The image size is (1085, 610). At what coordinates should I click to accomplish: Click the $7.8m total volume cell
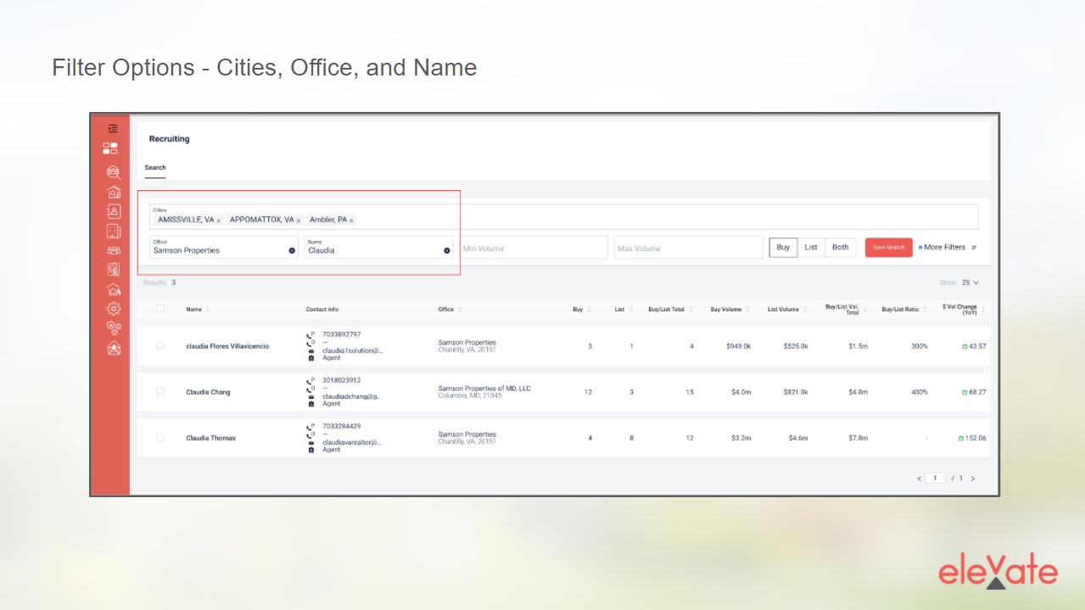pyautogui.click(x=858, y=438)
